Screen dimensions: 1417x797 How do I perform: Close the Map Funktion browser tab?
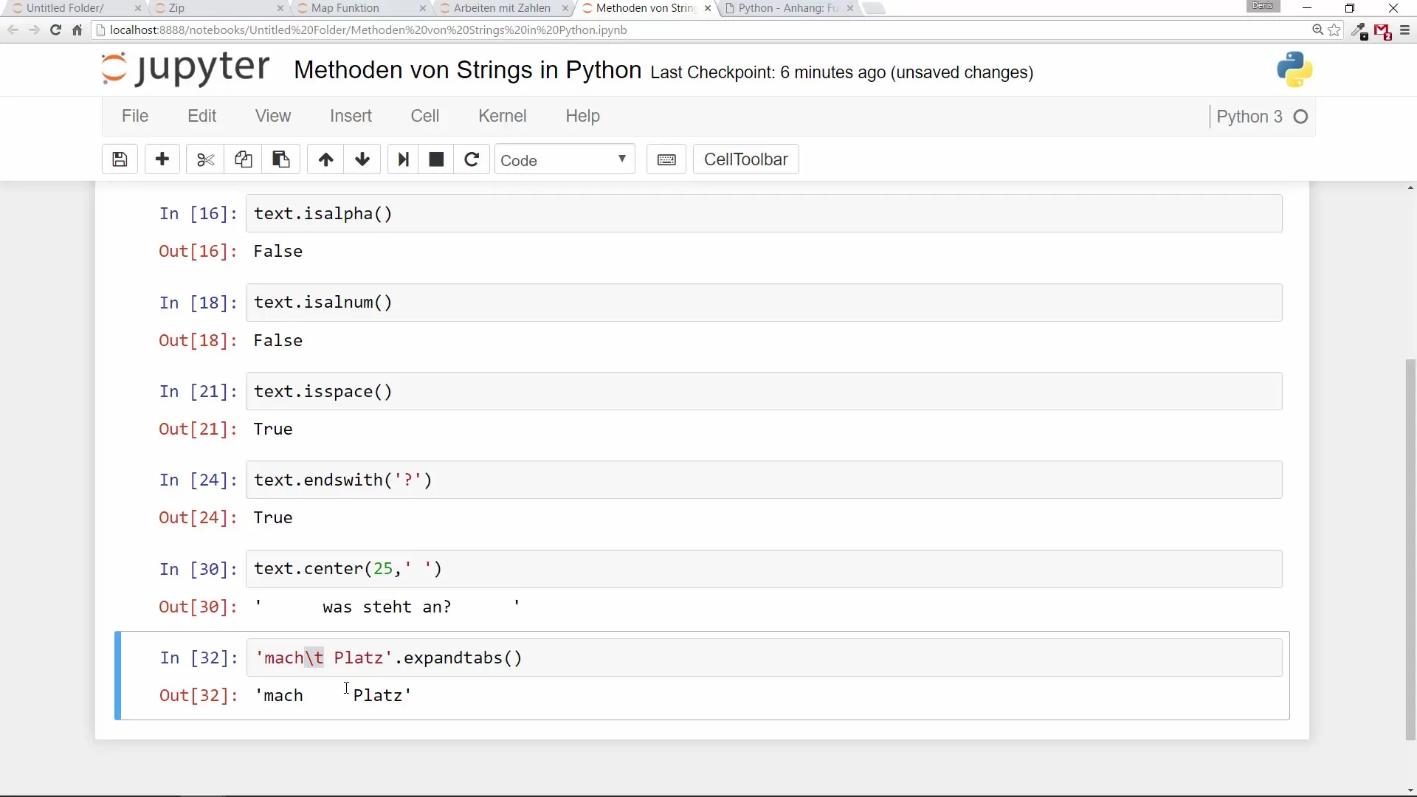pyautogui.click(x=422, y=8)
